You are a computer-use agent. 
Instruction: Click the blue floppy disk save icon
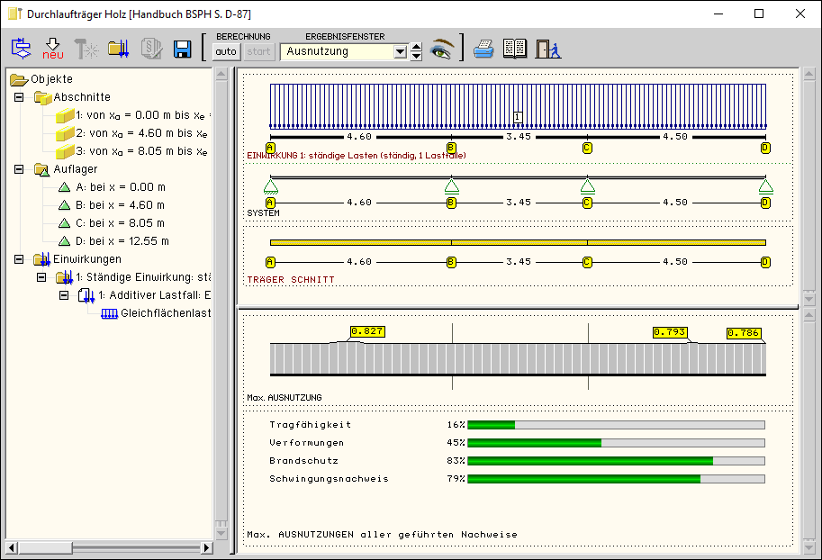coord(183,50)
